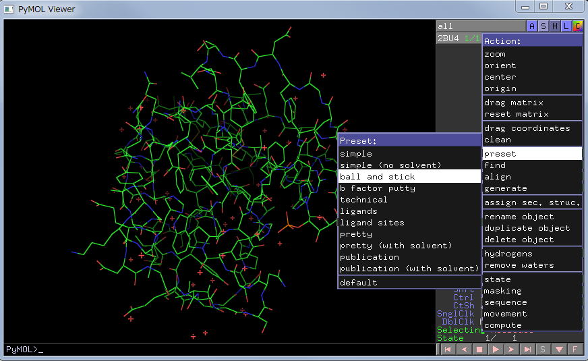Open the S (Show) menu for all
This screenshot has height=361, width=588.
coord(543,26)
